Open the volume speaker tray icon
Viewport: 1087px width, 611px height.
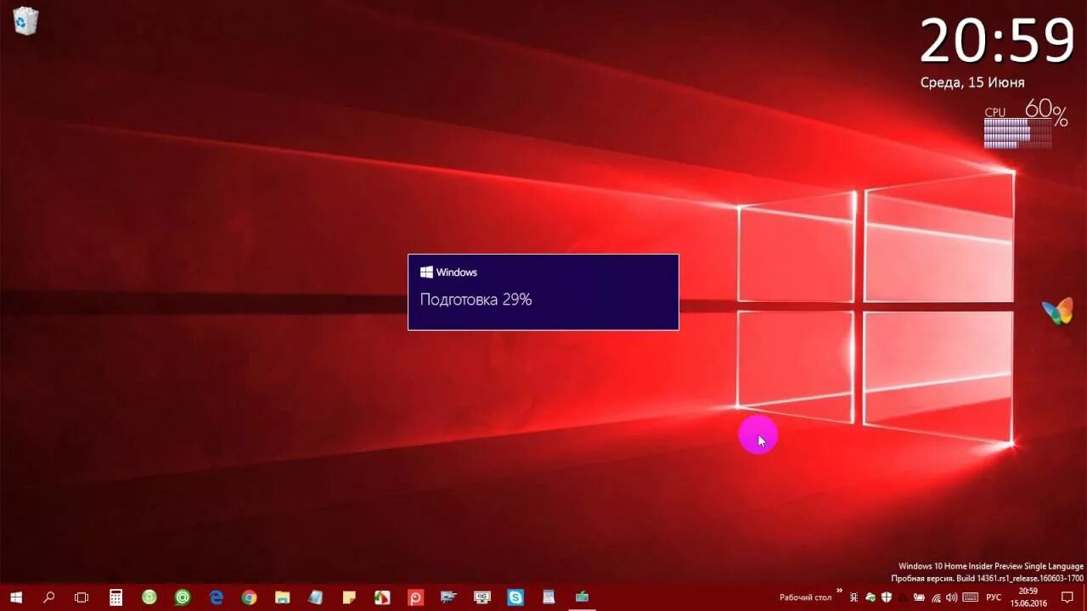pyautogui.click(x=951, y=597)
